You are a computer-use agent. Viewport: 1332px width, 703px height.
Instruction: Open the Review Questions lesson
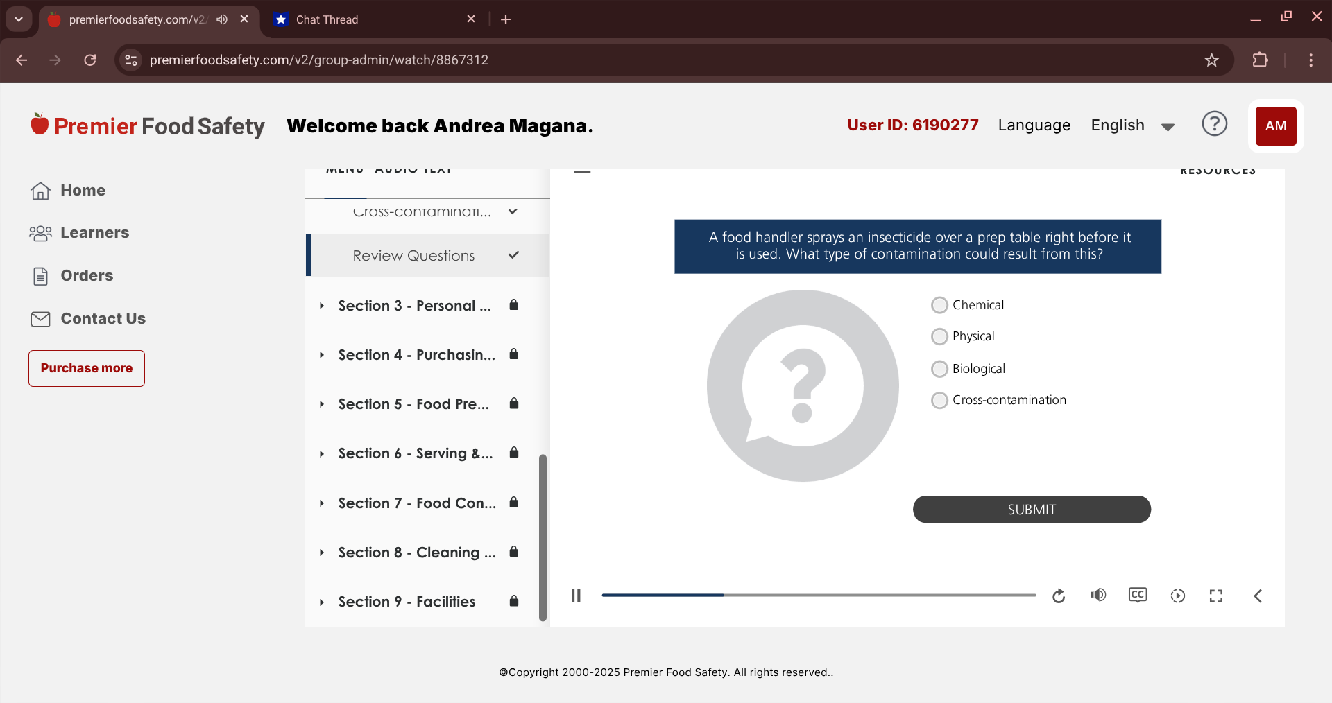(x=427, y=255)
